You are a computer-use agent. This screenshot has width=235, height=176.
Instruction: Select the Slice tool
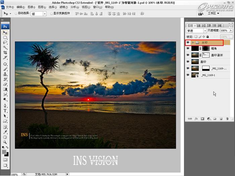5,57
